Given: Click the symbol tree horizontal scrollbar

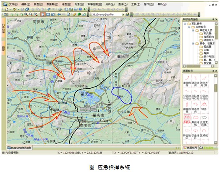Looking at the screenshot, I should point(198,66).
